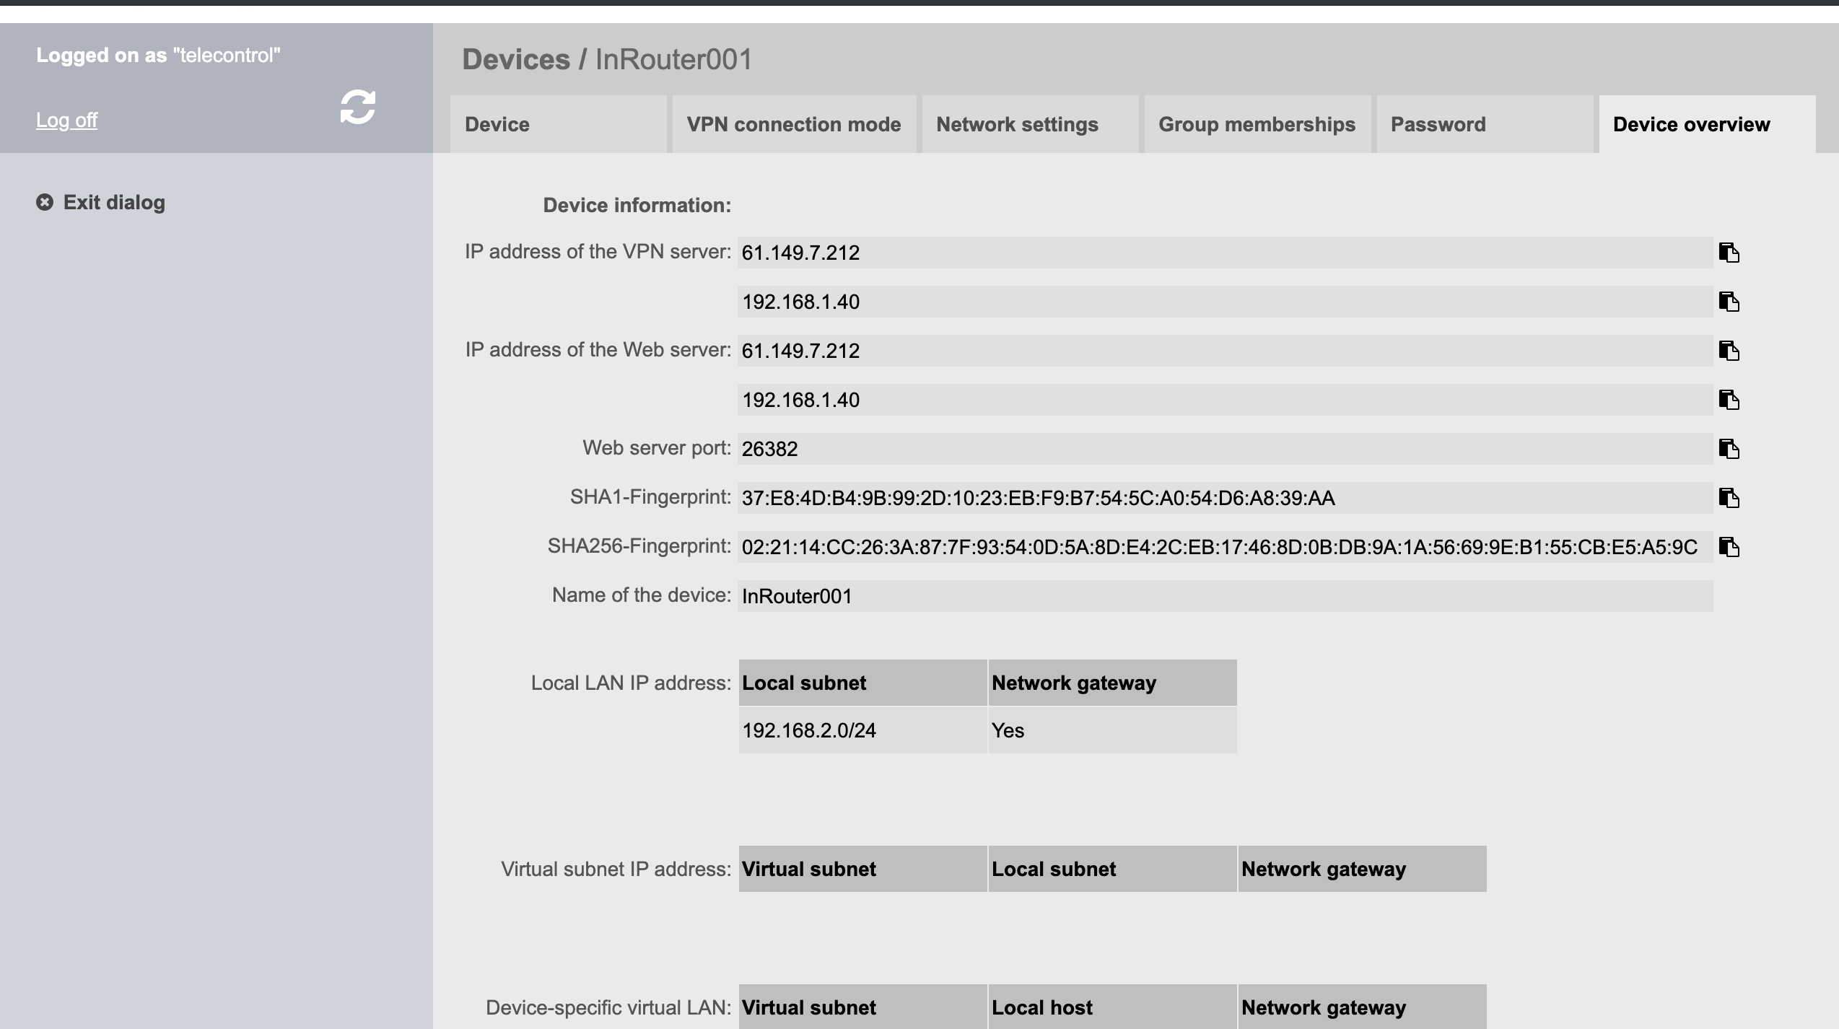Copy the SHA1-Fingerprint value
Image resolution: width=1839 pixels, height=1029 pixels.
[1729, 498]
